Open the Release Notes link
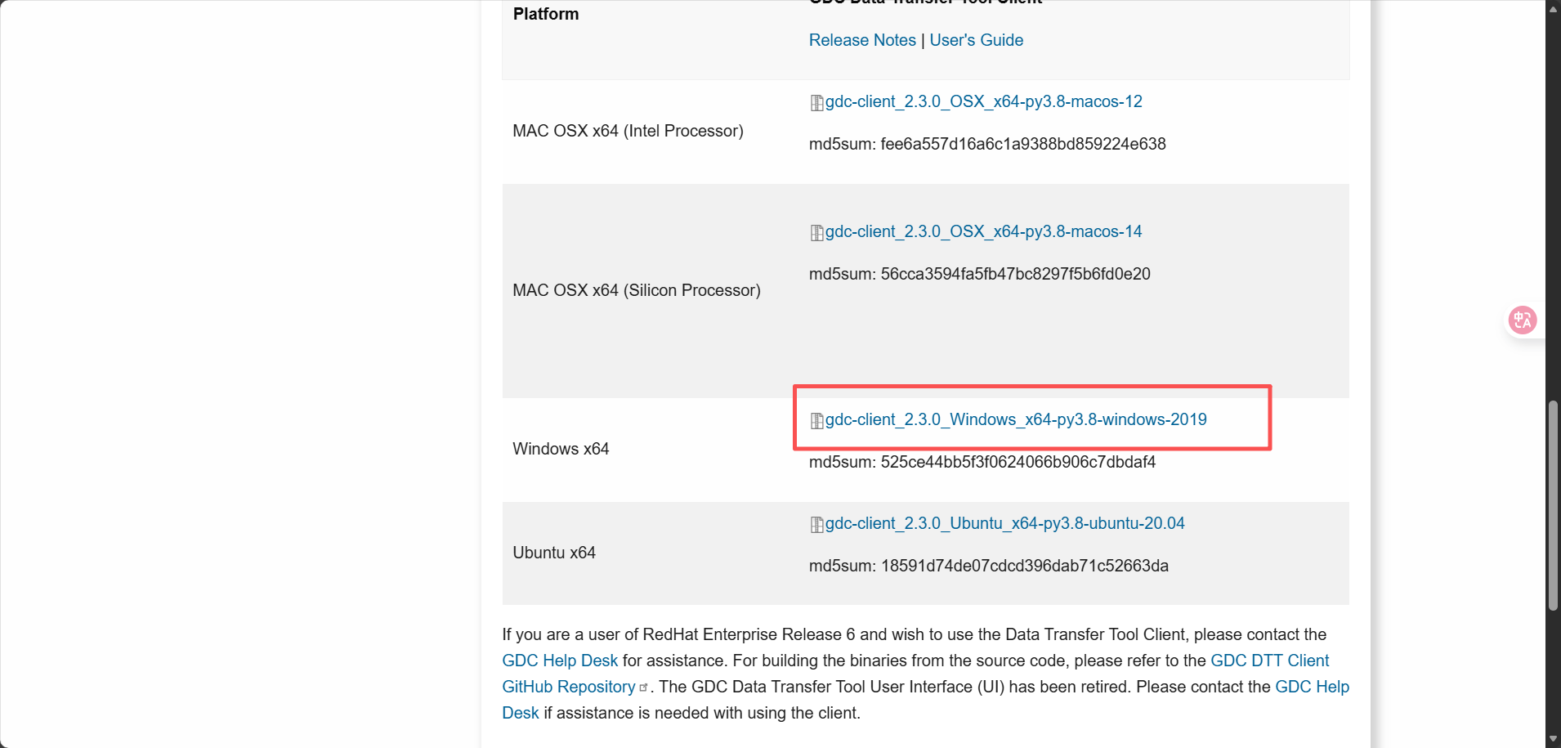The width and height of the screenshot is (1561, 748). coord(862,40)
